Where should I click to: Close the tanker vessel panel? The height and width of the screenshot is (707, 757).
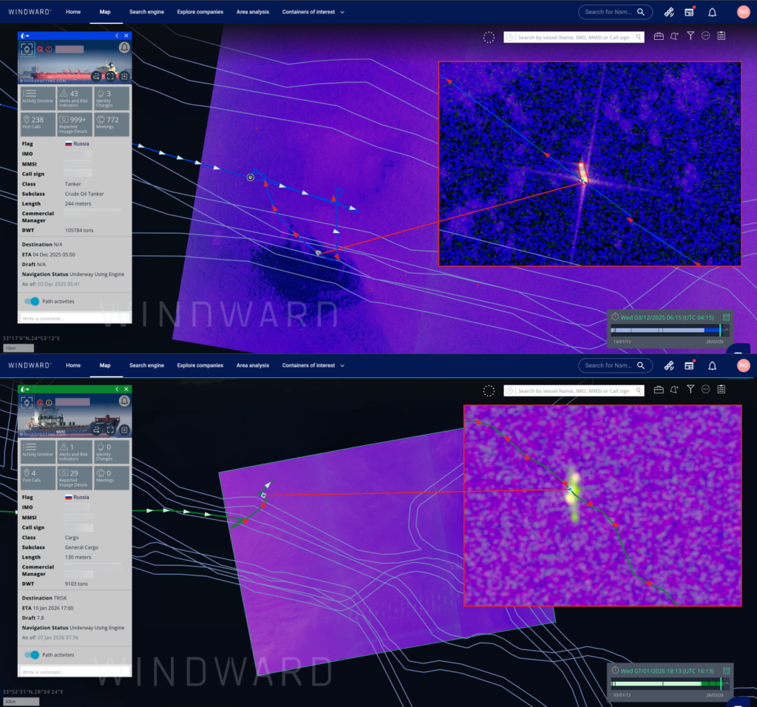coord(126,35)
